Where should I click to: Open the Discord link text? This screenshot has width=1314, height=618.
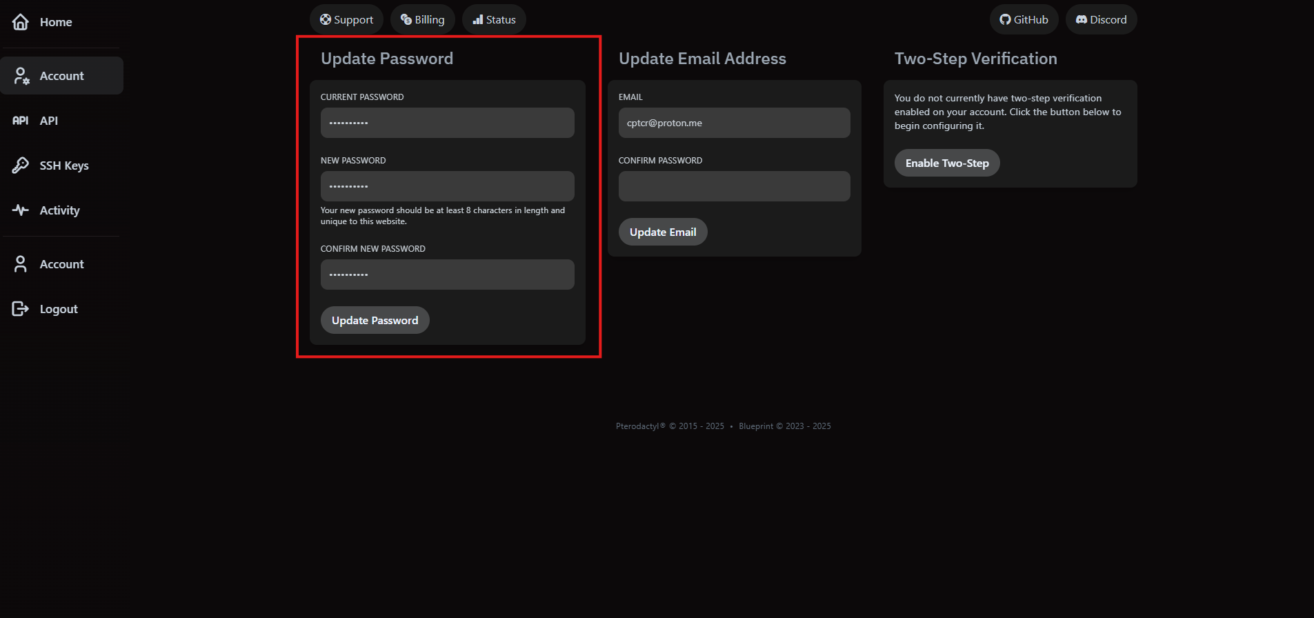(x=1108, y=20)
